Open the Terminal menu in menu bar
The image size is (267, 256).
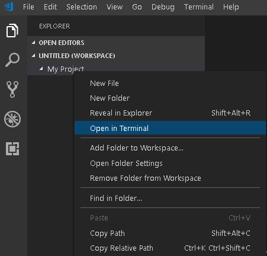pos(199,7)
